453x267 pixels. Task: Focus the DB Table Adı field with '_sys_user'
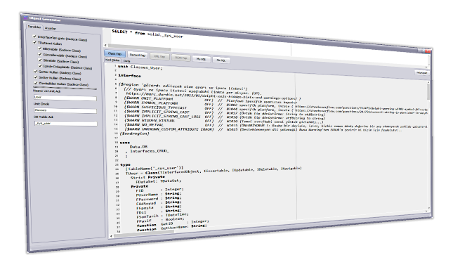click(65, 124)
